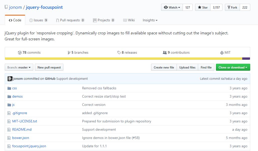Star the jquery-focuspoint repository
Image resolution: width=258 pixels, height=151 pixels.
[203, 8]
